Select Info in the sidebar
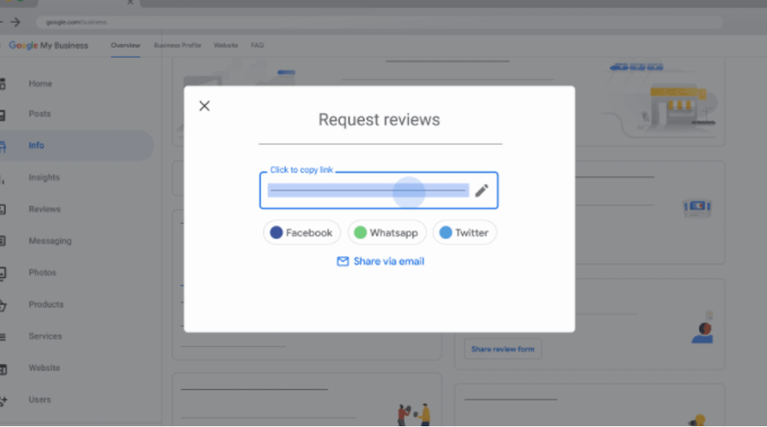Viewport: 767px width, 427px height. pyautogui.click(x=36, y=146)
